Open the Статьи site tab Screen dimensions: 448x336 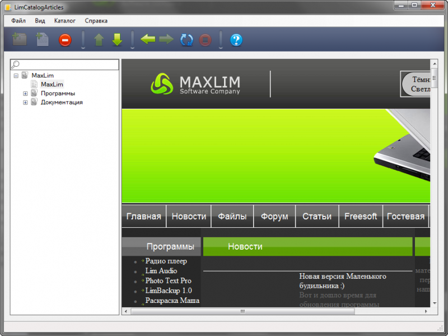point(317,216)
